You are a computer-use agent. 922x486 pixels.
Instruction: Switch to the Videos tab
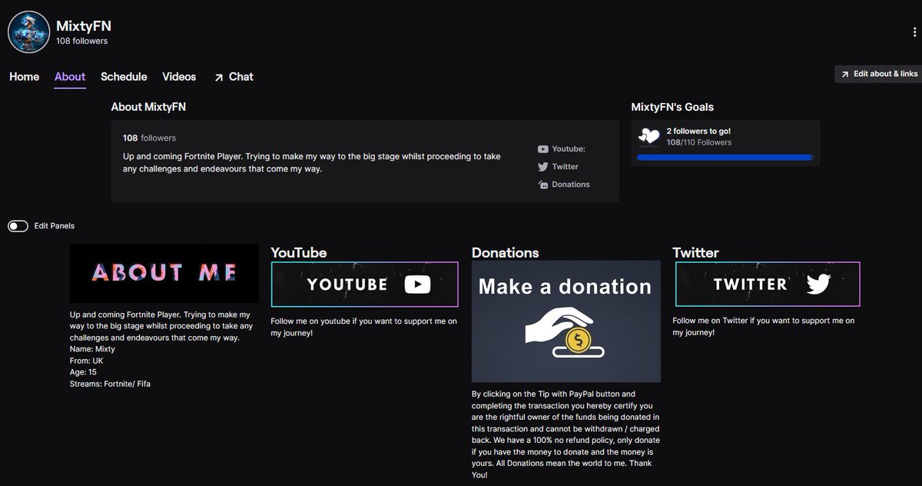click(179, 77)
